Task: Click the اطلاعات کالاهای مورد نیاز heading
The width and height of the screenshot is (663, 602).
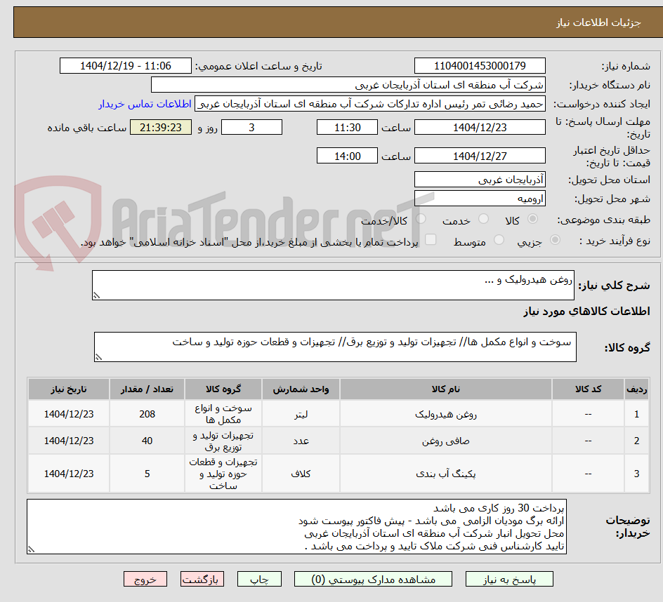Action: [x=587, y=312]
